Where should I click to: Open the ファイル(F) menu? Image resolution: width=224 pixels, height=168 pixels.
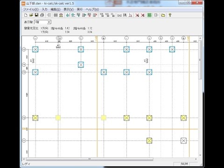point(31,9)
